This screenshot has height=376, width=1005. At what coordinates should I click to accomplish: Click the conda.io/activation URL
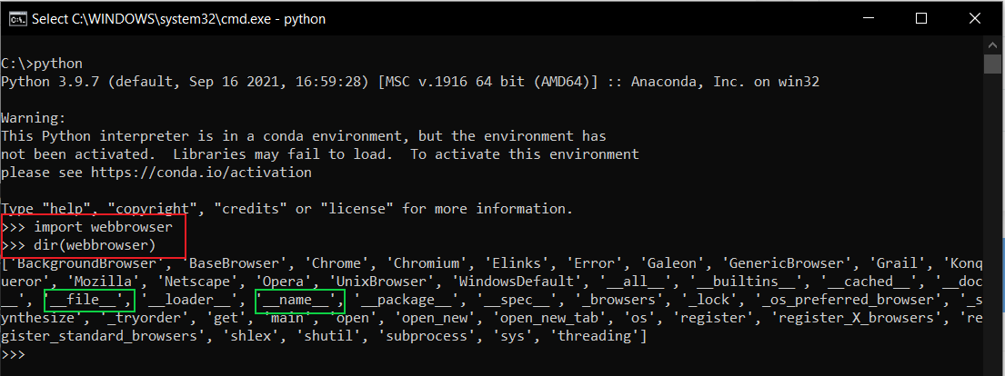click(x=191, y=172)
